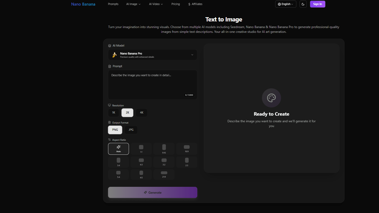Viewport: 379px width, 213px height.
Task: Click the Text to Image heading
Action: (224, 19)
